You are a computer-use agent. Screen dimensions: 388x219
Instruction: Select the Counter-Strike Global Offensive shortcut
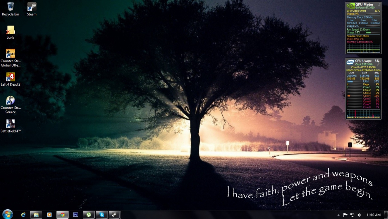tap(10, 58)
